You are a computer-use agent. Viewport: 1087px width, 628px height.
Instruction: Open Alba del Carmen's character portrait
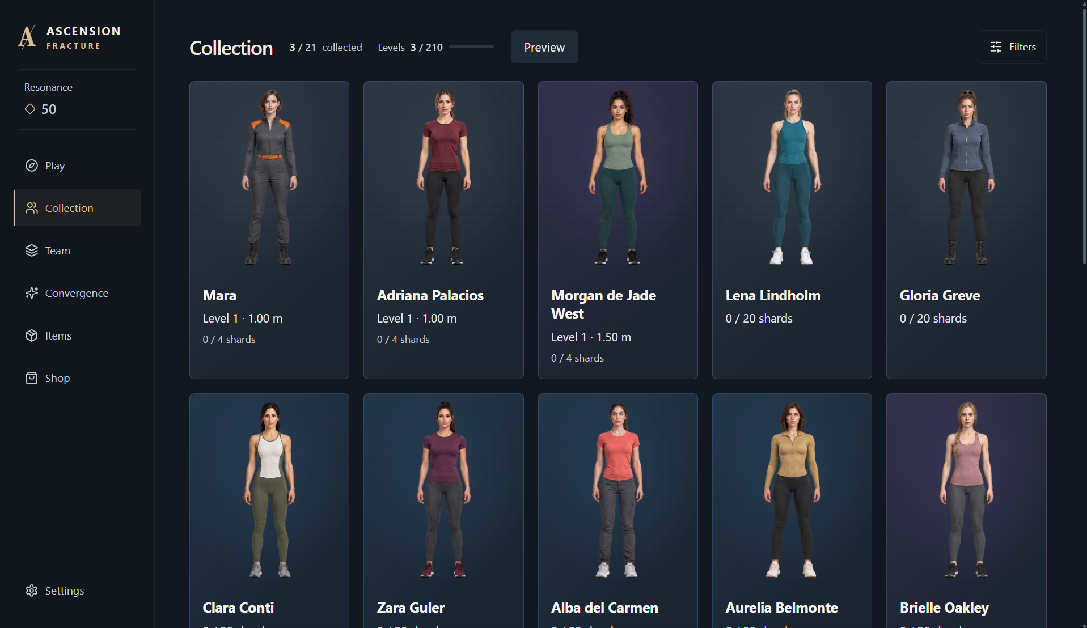click(x=618, y=490)
